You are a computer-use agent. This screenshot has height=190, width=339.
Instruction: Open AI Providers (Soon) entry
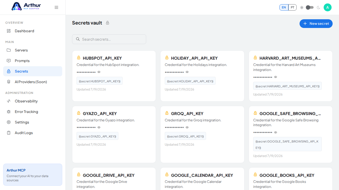click(33, 82)
